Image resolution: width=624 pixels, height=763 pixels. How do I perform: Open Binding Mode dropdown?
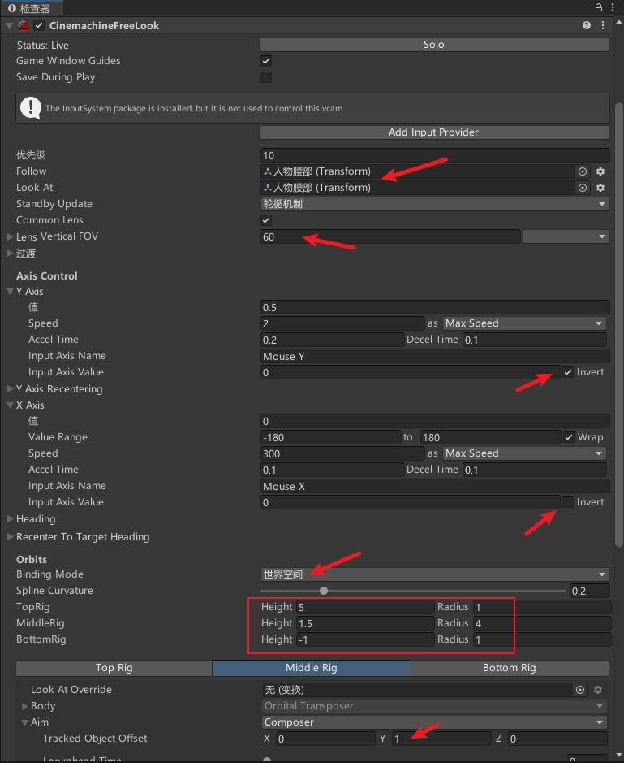pos(434,574)
